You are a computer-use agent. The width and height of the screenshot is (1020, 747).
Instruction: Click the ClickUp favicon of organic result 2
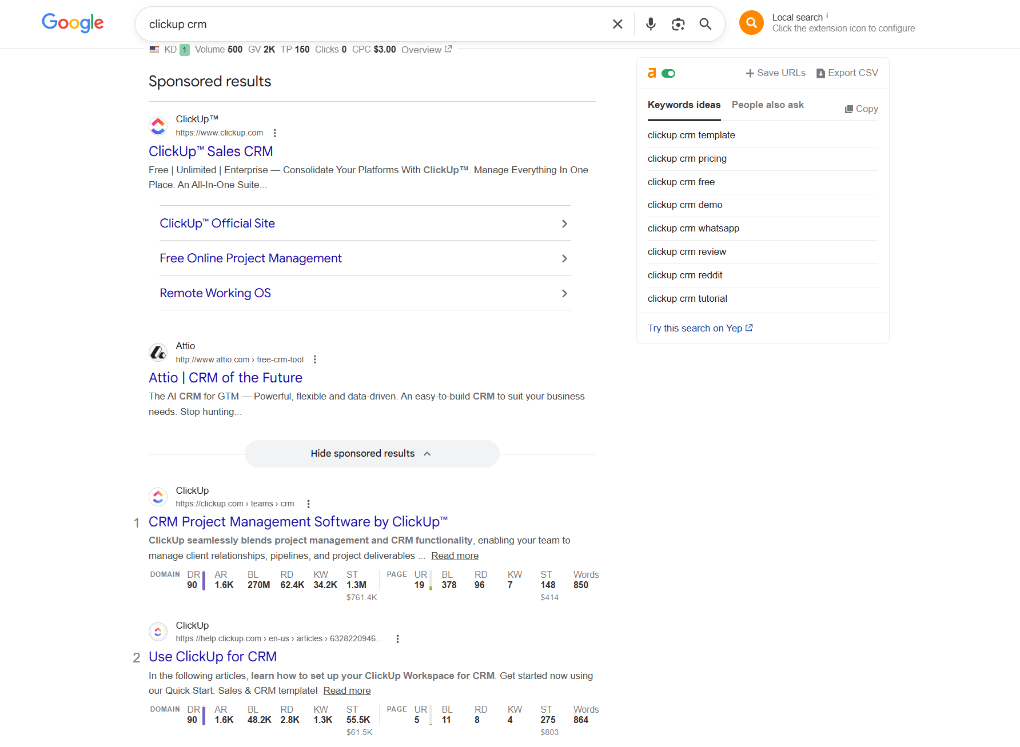158,632
